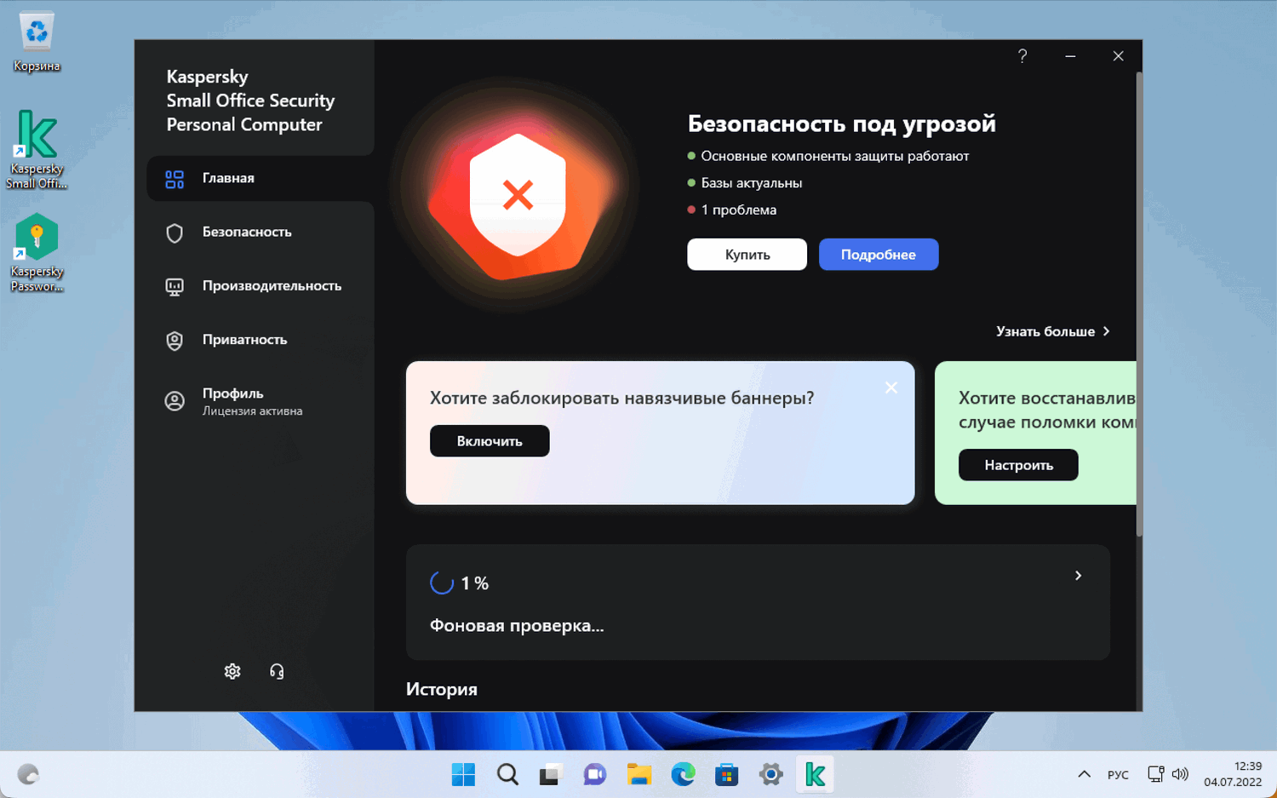Open the taskbar clock and date
The image size is (1277, 798).
tap(1232, 774)
